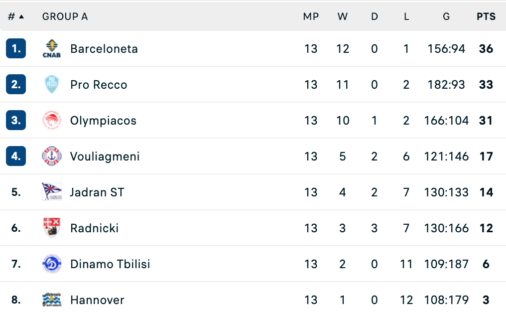Sort table by MP column header
This screenshot has width=506, height=317.
(311, 16)
